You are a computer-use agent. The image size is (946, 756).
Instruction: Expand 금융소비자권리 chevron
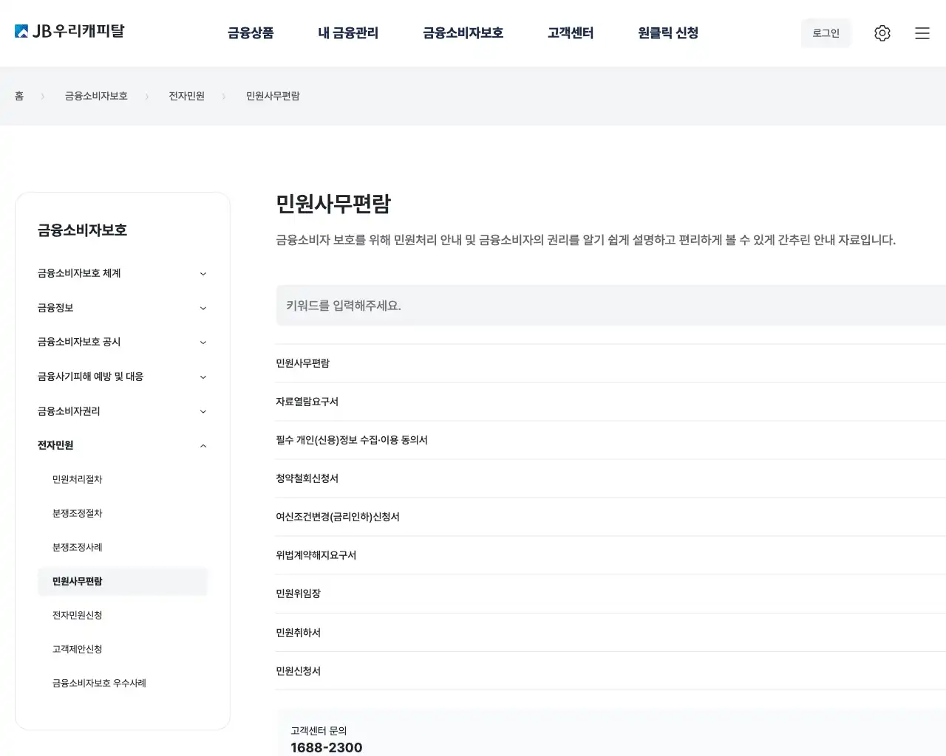(x=203, y=412)
